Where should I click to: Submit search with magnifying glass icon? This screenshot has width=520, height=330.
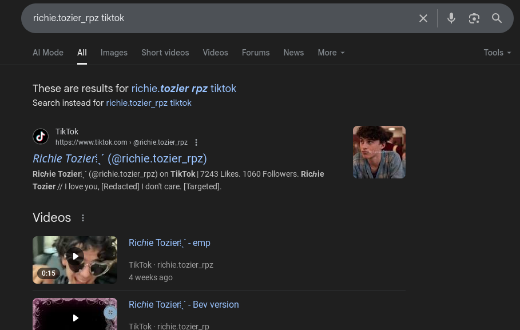[x=497, y=18]
